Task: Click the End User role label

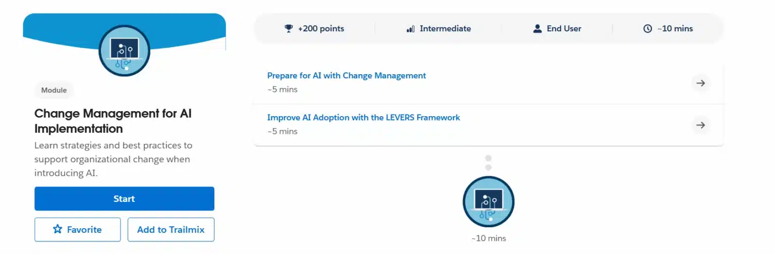Action: pos(564,29)
